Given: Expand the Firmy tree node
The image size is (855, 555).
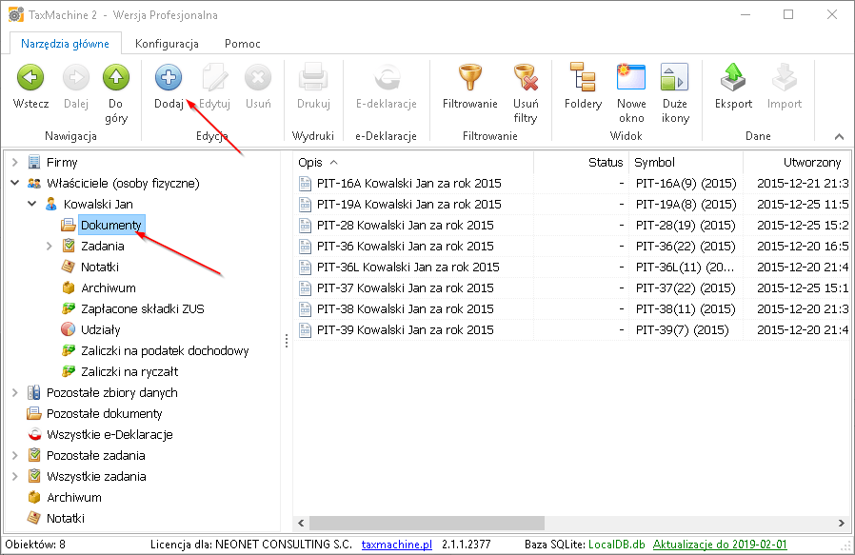Looking at the screenshot, I should 15,163.
